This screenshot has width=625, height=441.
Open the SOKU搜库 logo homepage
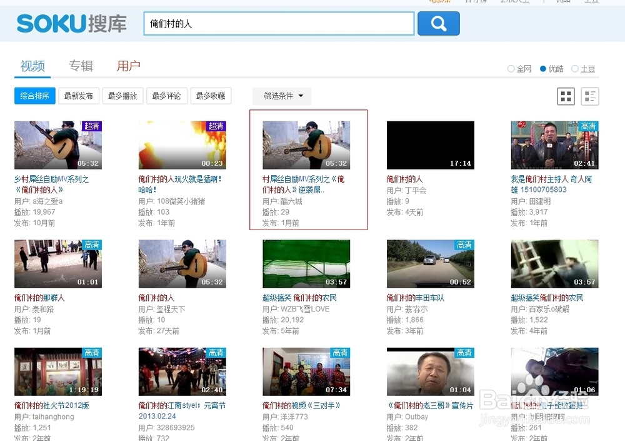(71, 24)
